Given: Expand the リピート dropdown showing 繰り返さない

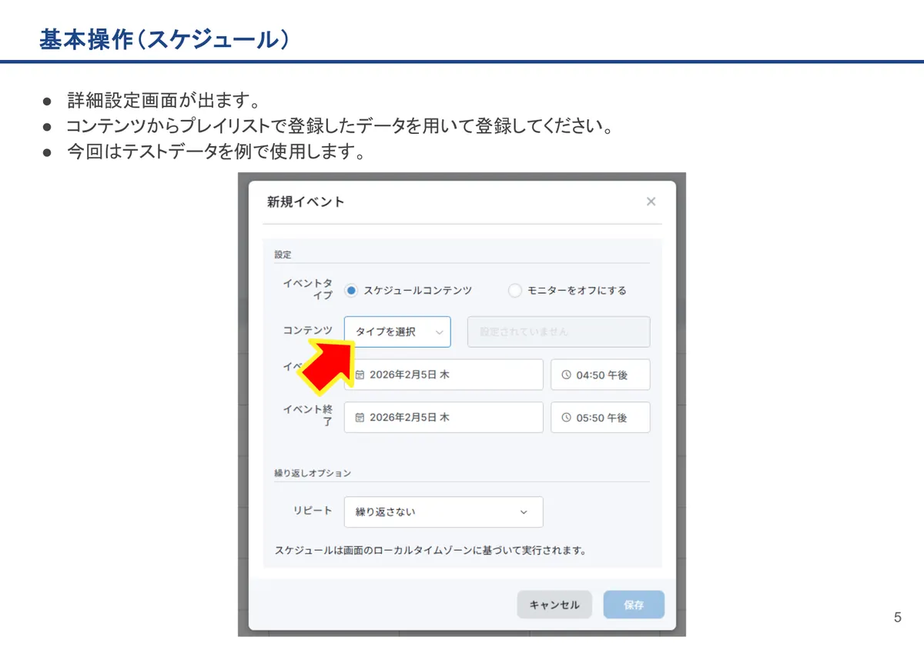Looking at the screenshot, I should pos(444,511).
